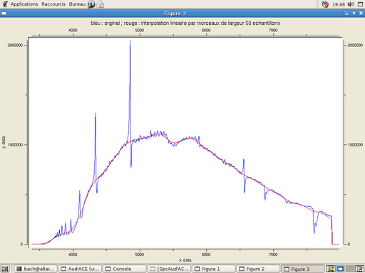Switch to the empty second workspace
The width and height of the screenshot is (365, 273).
(x=350, y=269)
